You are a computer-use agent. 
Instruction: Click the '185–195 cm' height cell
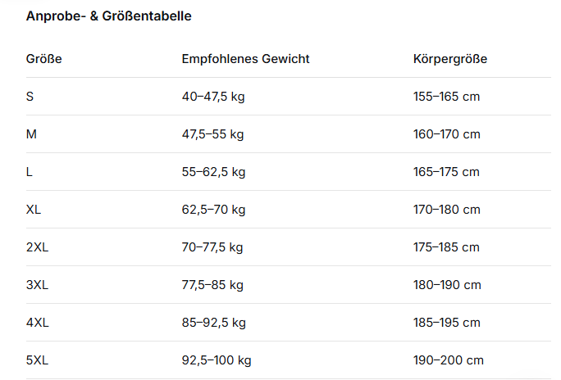pos(447,323)
